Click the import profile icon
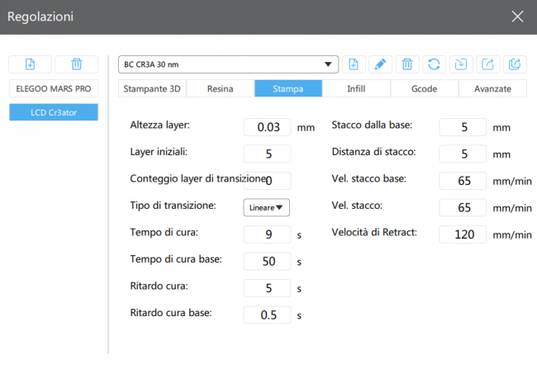537x374 pixels. pyautogui.click(x=460, y=64)
